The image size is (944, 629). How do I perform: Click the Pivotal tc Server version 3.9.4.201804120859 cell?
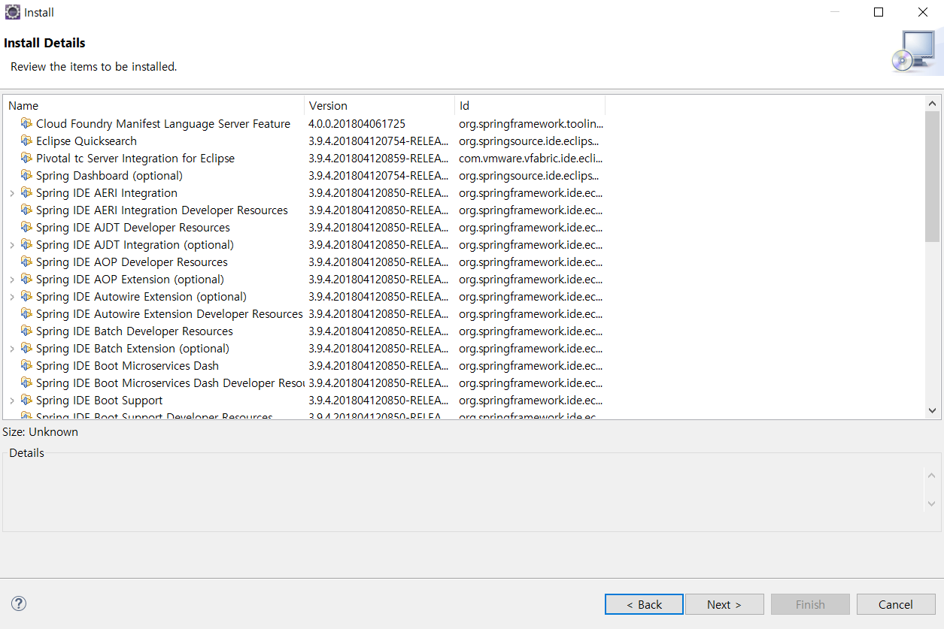[x=378, y=158]
